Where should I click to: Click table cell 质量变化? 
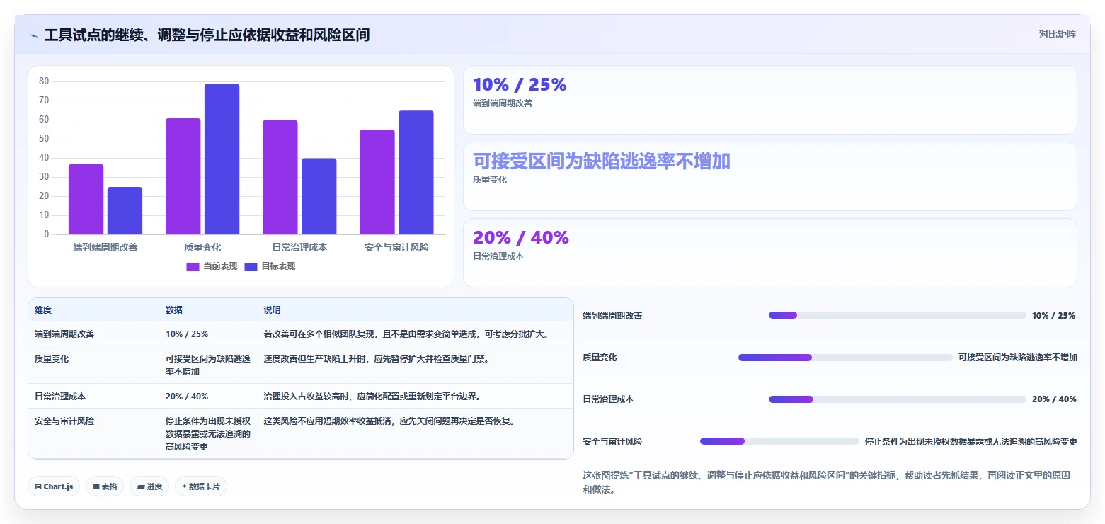pos(52,358)
